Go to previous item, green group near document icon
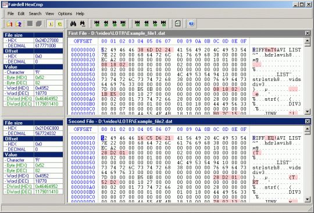Screen dimensions: 314x213 (147, 24)
